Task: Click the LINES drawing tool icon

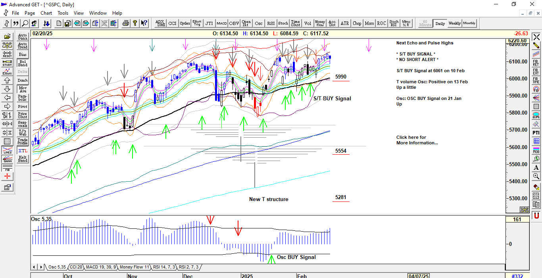Action: tap(7, 151)
